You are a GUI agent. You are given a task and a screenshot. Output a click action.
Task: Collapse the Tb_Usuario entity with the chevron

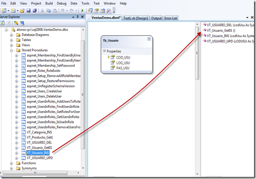pos(149,39)
